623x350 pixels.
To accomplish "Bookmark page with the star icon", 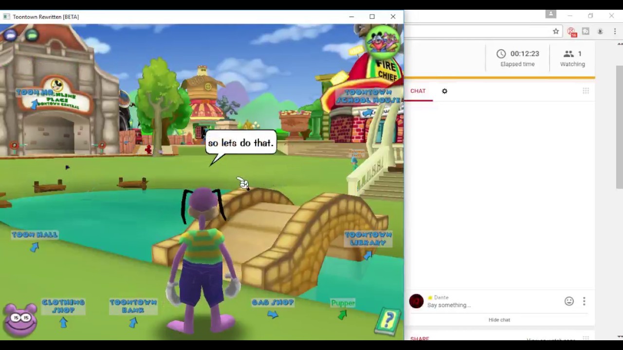I will [556, 31].
